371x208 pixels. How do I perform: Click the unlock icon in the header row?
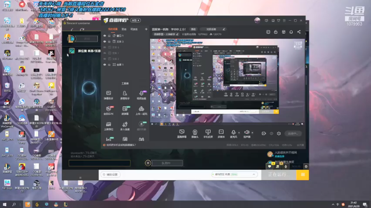pyautogui.click(x=276, y=32)
